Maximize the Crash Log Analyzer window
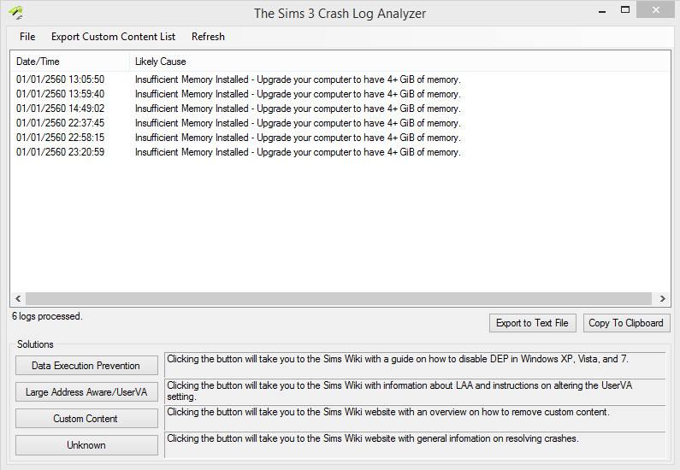680x470 pixels. coord(625,11)
